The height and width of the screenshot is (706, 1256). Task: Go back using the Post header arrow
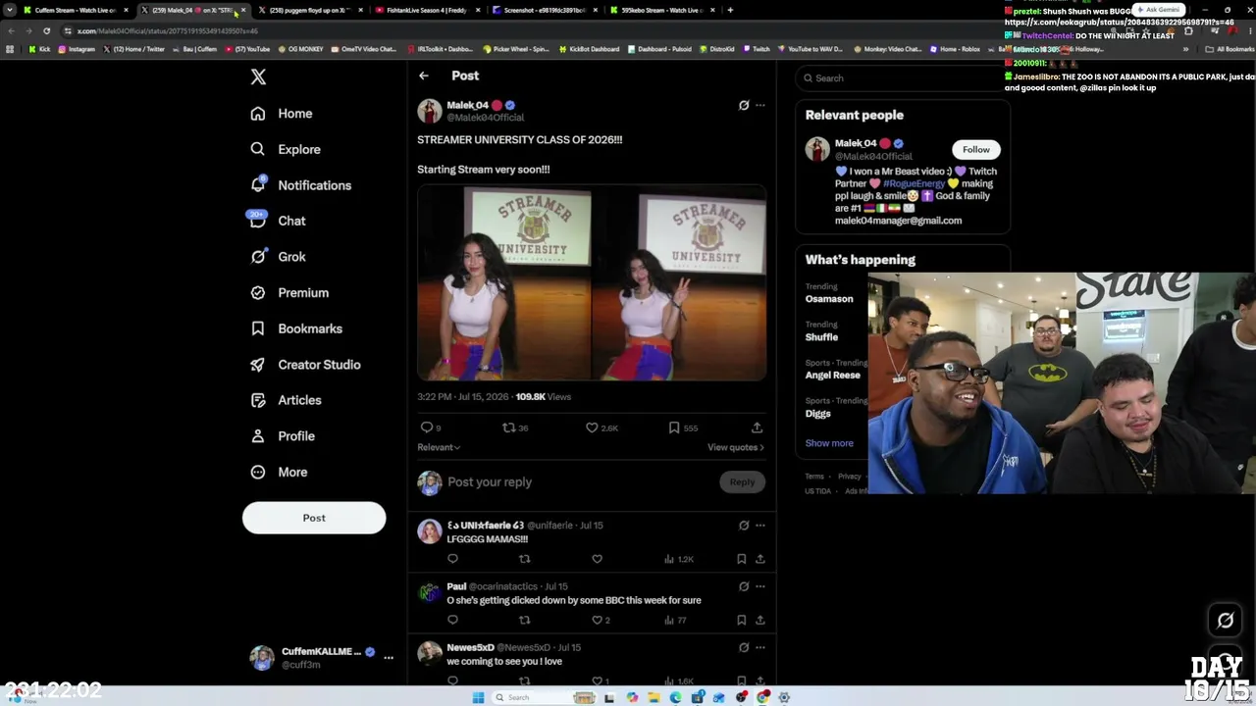point(424,76)
